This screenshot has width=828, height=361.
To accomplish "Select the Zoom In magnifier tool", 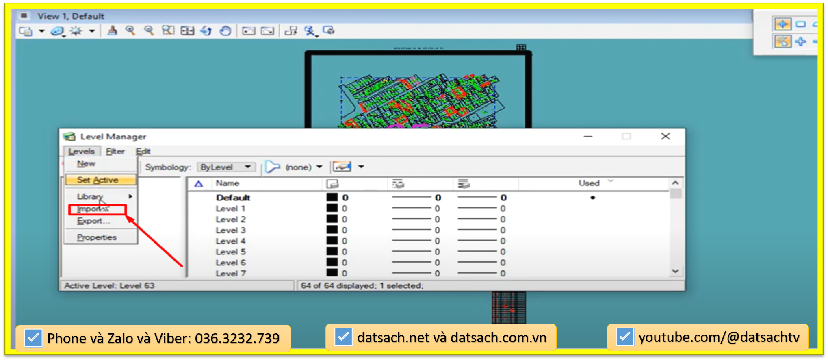I will [x=130, y=30].
